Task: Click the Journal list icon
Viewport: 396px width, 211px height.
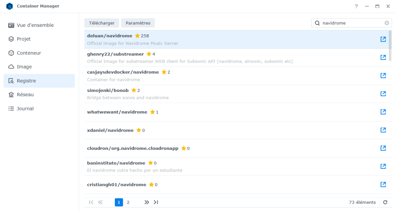Action: 11,108
